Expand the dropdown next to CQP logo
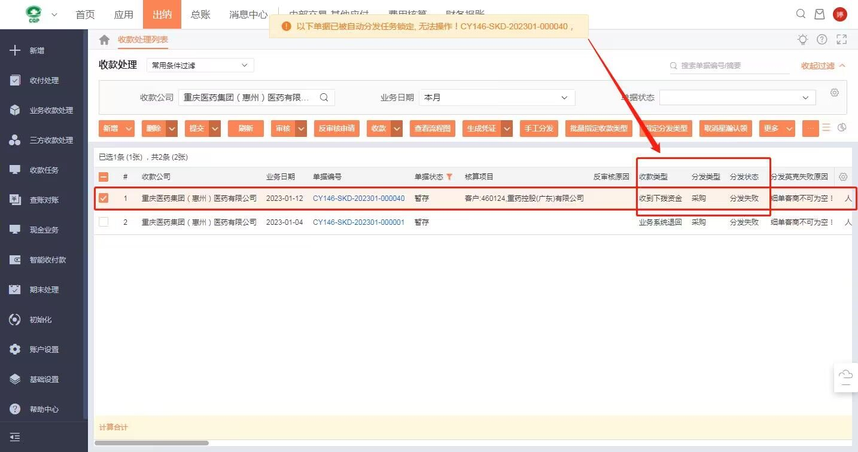 (x=54, y=14)
